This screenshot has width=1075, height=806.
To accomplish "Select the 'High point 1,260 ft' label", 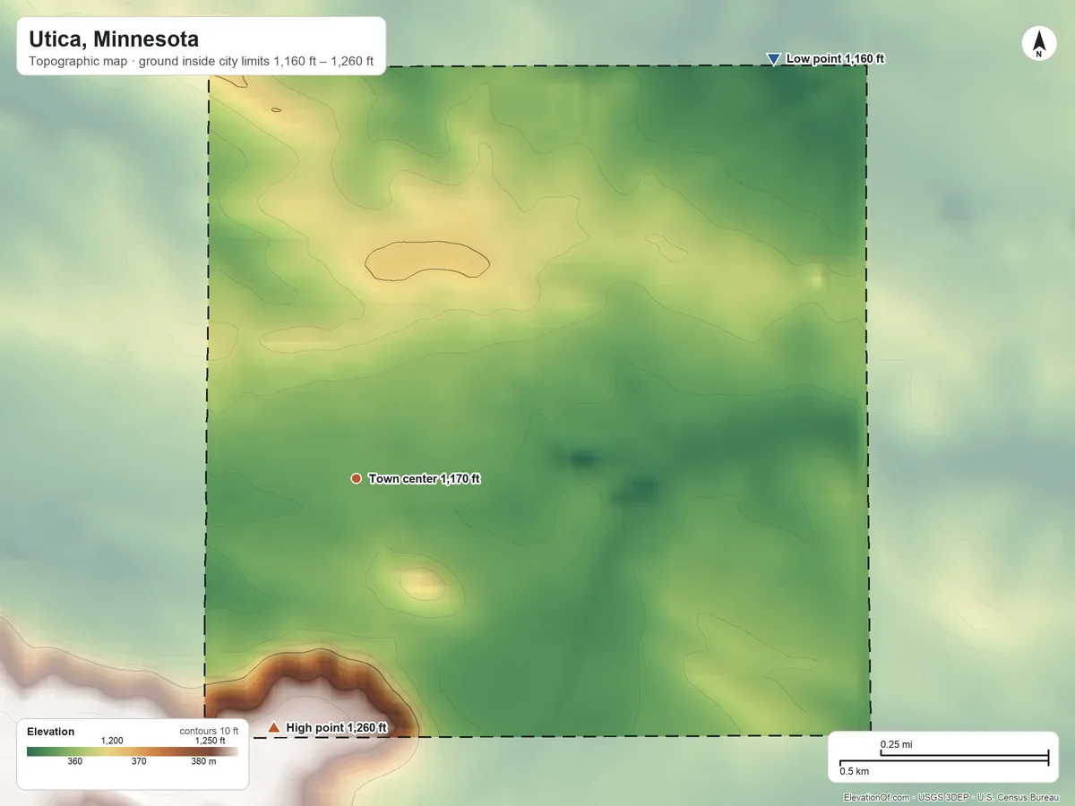I will 336,728.
